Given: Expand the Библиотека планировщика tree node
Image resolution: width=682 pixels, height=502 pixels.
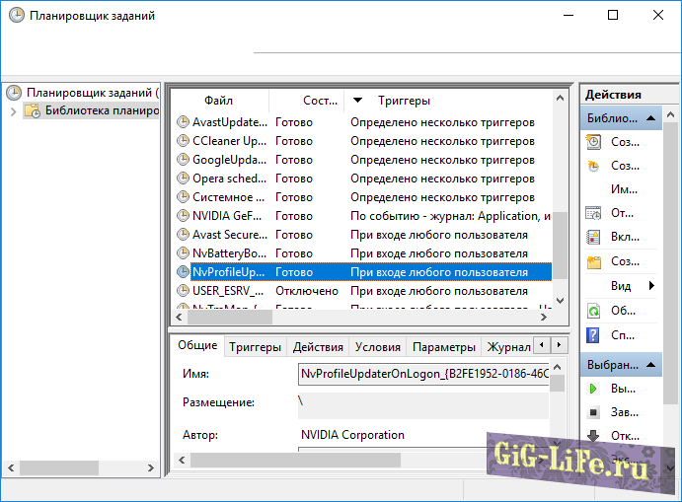Looking at the screenshot, I should click(x=13, y=111).
